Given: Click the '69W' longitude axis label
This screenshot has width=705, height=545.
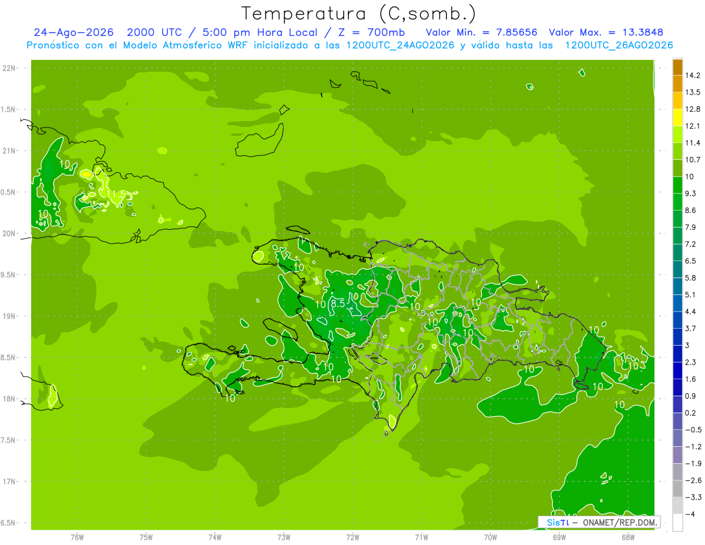Looking at the screenshot, I should pyautogui.click(x=559, y=537).
